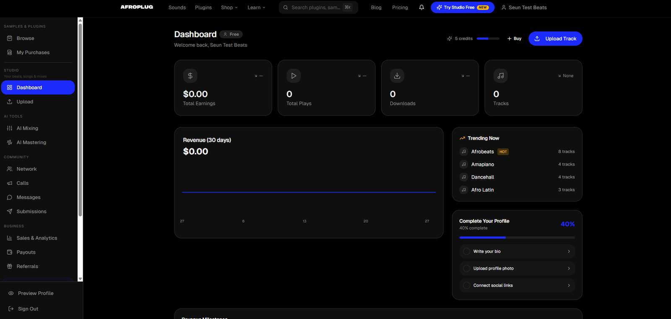Open Referrals gift icon in sidebar
The height and width of the screenshot is (319, 671).
point(10,267)
